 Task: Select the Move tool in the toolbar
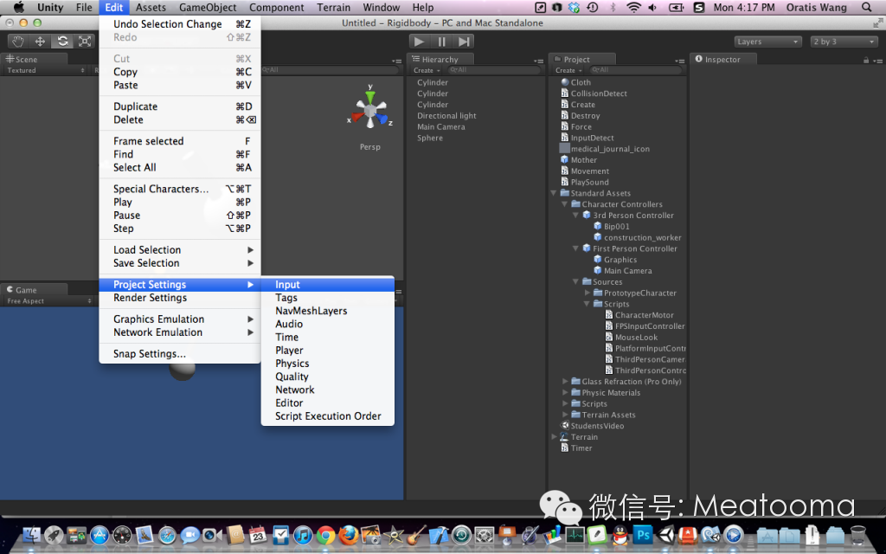(x=40, y=42)
